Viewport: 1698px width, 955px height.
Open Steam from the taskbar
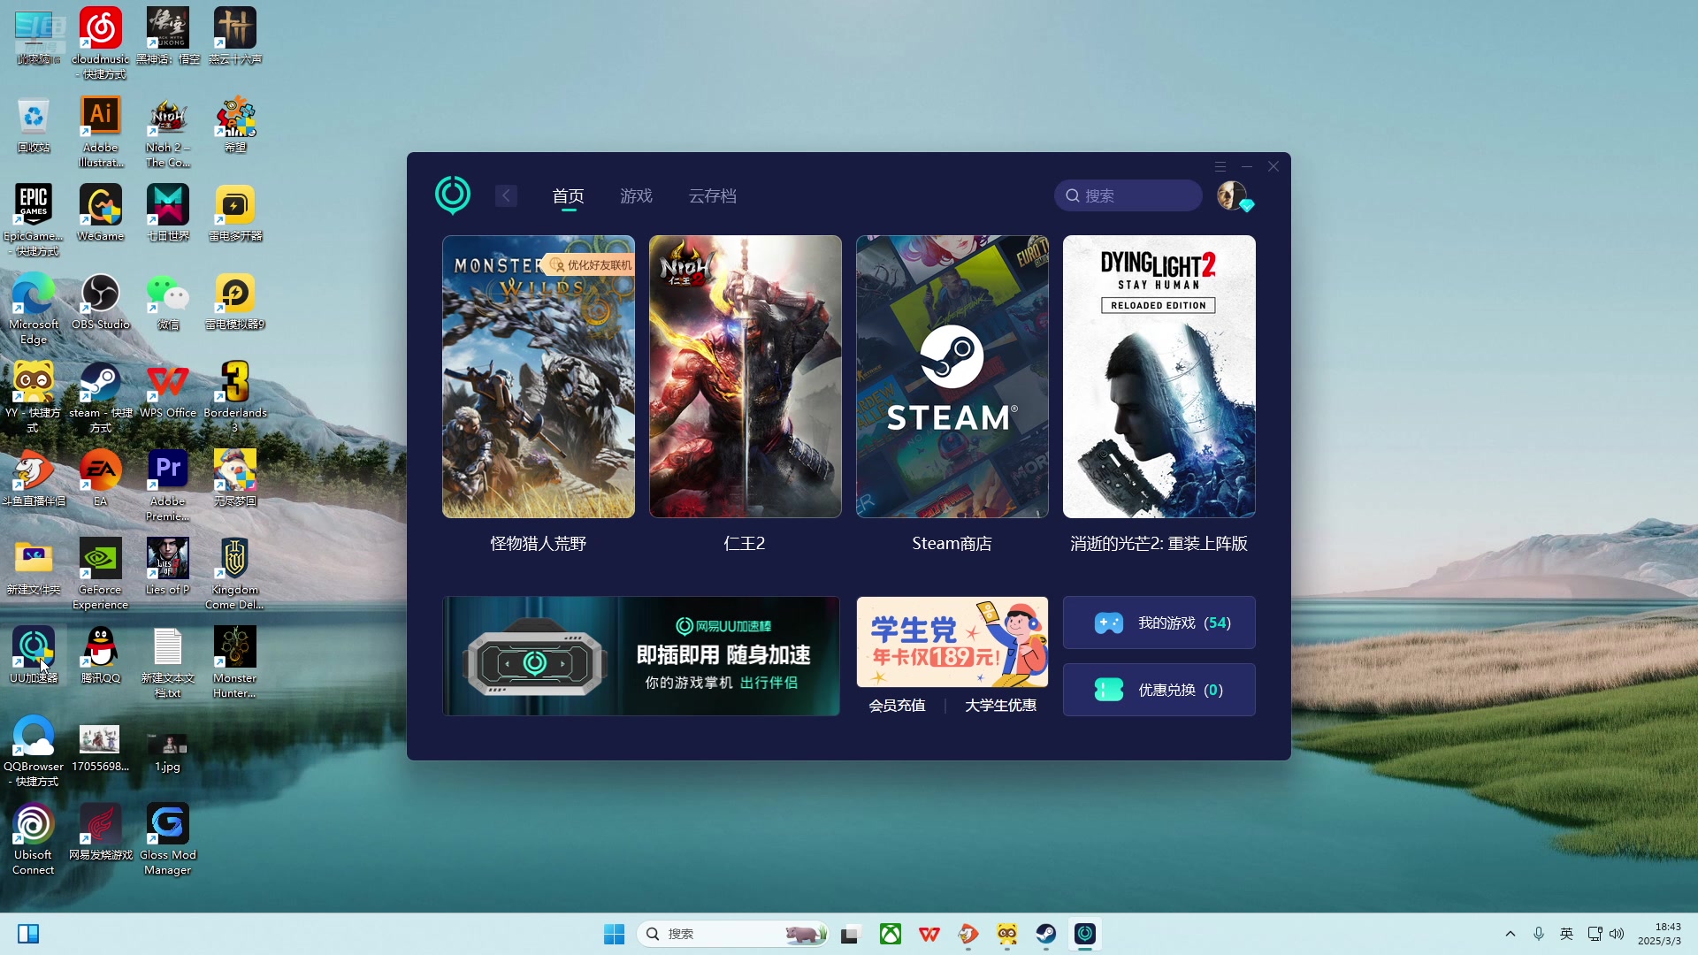pyautogui.click(x=1046, y=934)
